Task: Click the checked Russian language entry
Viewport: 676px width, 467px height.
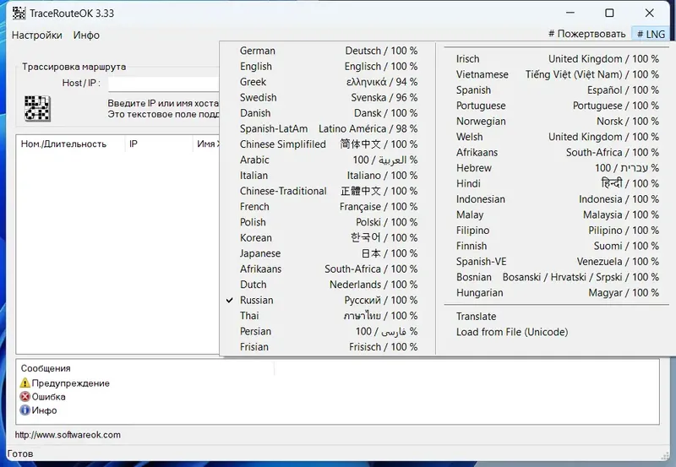Action: coord(328,300)
